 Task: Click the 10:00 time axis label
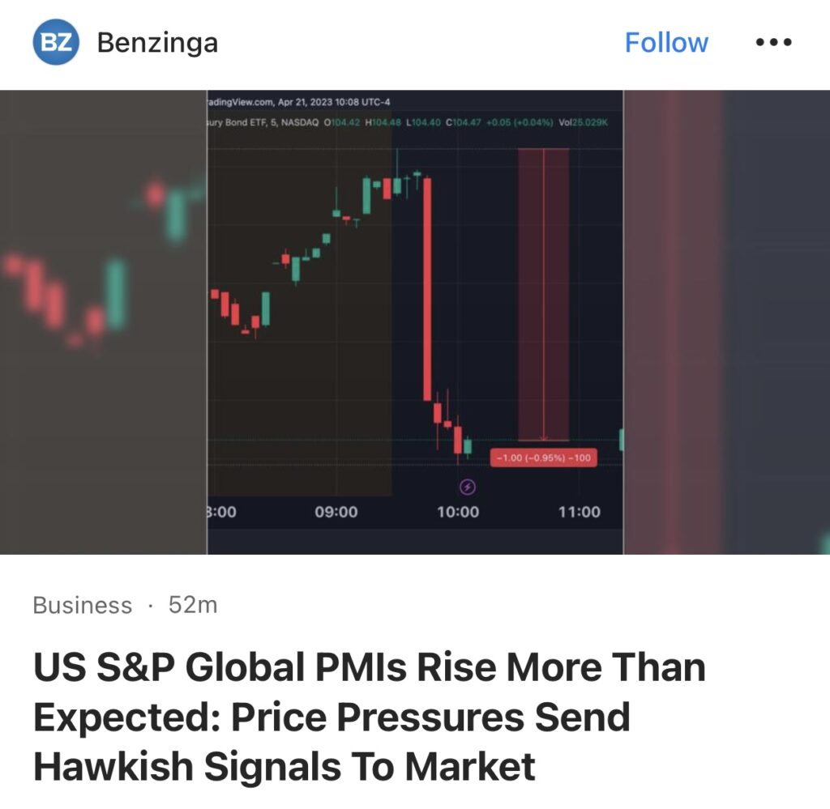458,512
